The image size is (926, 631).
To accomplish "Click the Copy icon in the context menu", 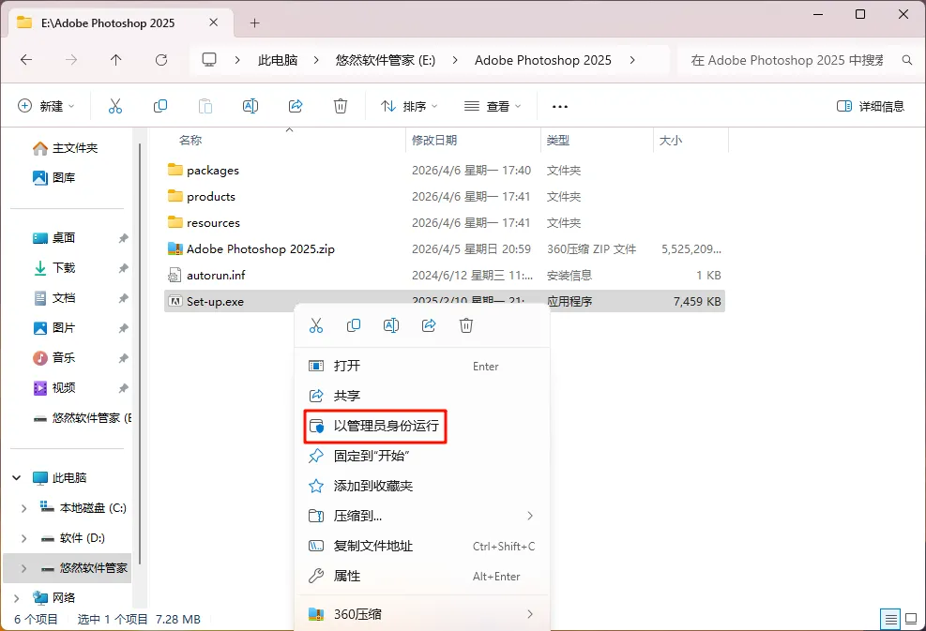I will (354, 325).
